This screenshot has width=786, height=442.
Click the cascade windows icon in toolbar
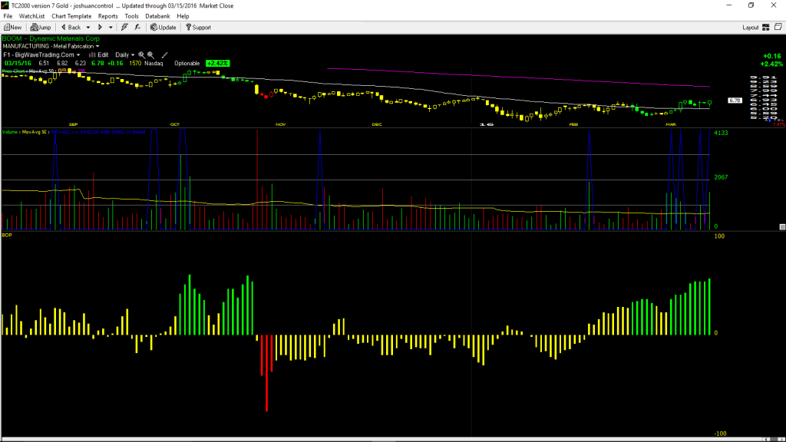click(x=778, y=27)
